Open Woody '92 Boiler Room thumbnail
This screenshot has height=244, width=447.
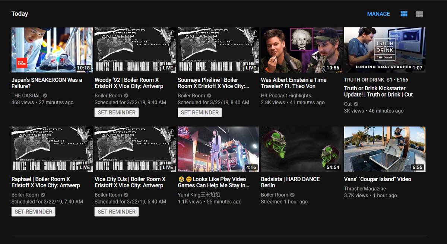pyautogui.click(x=135, y=50)
